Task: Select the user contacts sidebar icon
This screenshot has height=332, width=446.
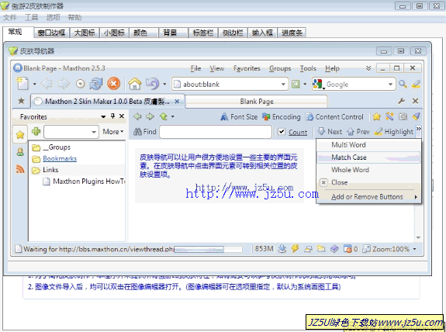Action: click(x=20, y=151)
